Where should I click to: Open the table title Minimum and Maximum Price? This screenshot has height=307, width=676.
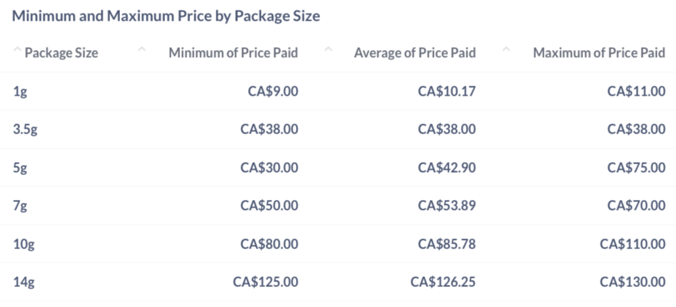(x=166, y=16)
